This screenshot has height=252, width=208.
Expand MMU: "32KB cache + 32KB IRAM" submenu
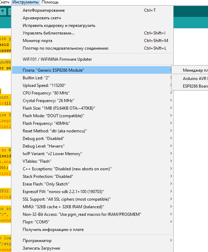(92, 207)
